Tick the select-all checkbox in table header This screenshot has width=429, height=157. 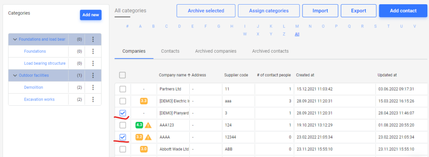tap(123, 75)
